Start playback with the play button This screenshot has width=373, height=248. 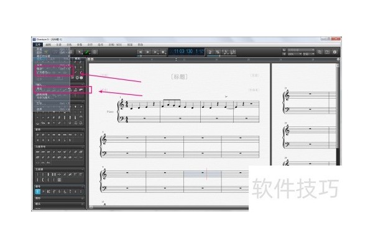coord(148,51)
